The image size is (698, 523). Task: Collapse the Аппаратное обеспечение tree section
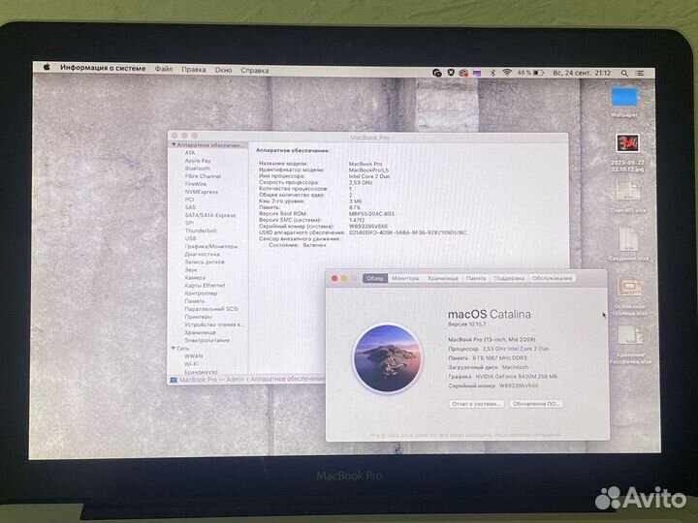click(x=174, y=145)
